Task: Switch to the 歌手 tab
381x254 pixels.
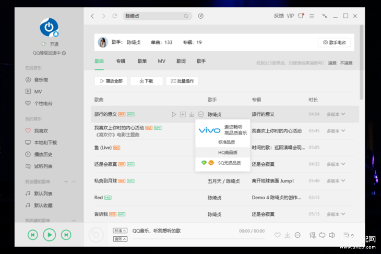Action: [x=201, y=61]
